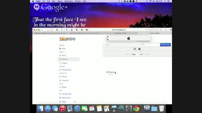The image size is (202, 113).
Task: Click the Safari address bar
Action: click(x=119, y=30)
